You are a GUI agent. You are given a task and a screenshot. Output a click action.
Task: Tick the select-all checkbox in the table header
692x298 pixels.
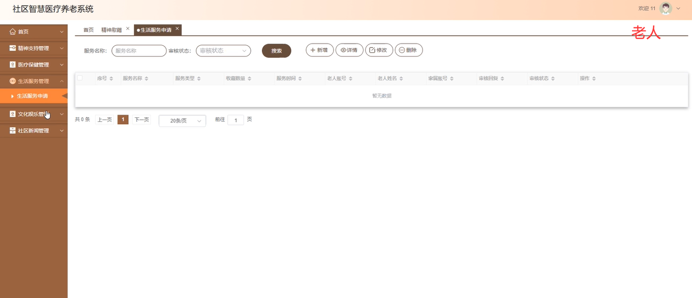tap(80, 78)
